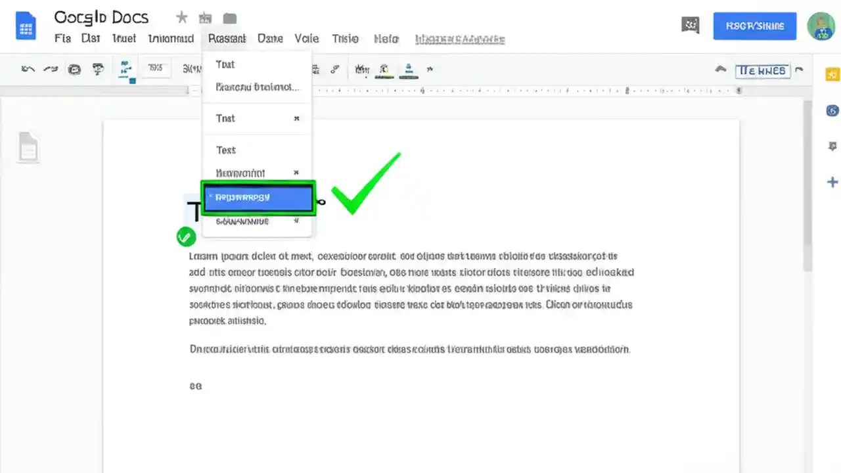
Task: Open the text Highlight color icon
Action: tap(384, 69)
